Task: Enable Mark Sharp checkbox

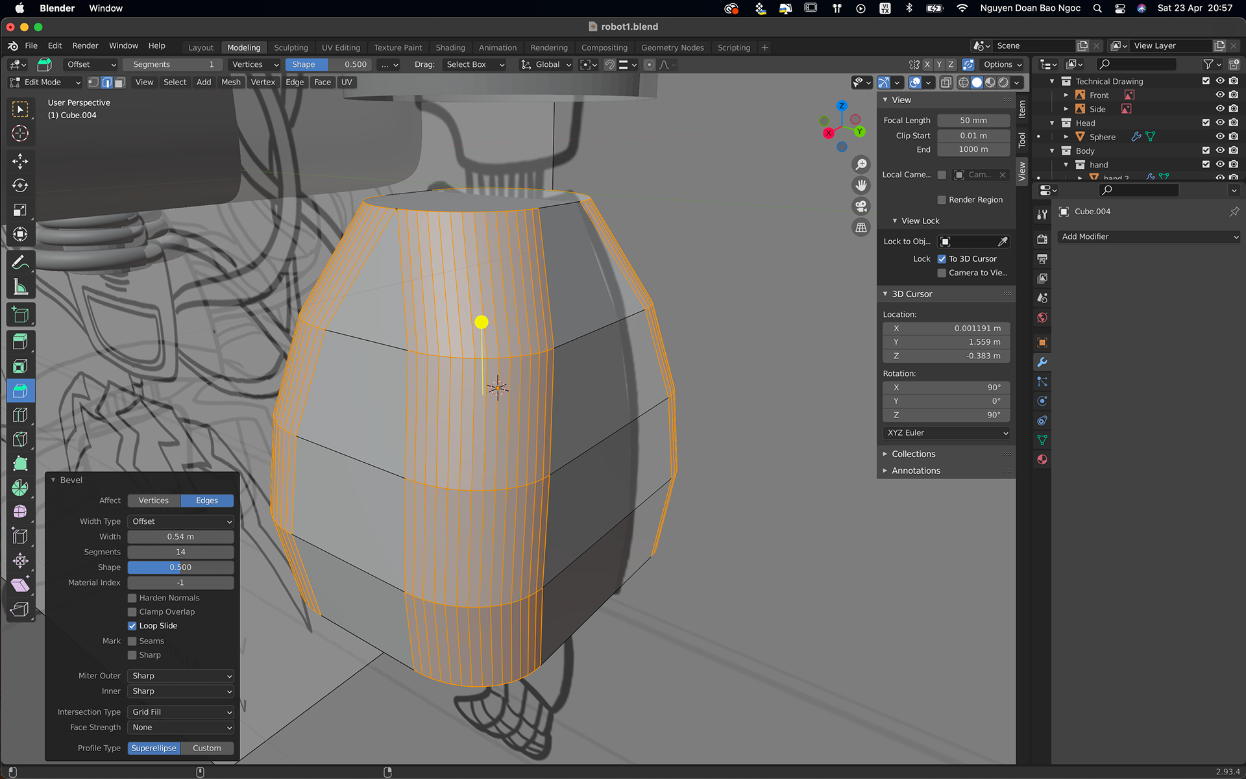Action: point(132,656)
